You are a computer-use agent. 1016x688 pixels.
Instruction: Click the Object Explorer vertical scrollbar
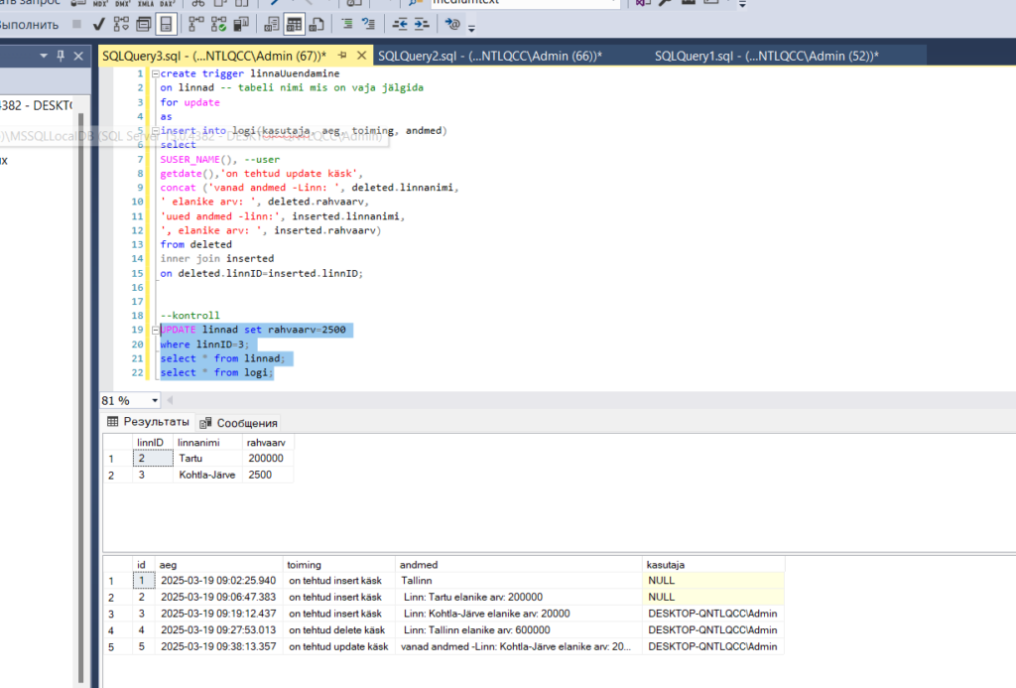pos(80,395)
